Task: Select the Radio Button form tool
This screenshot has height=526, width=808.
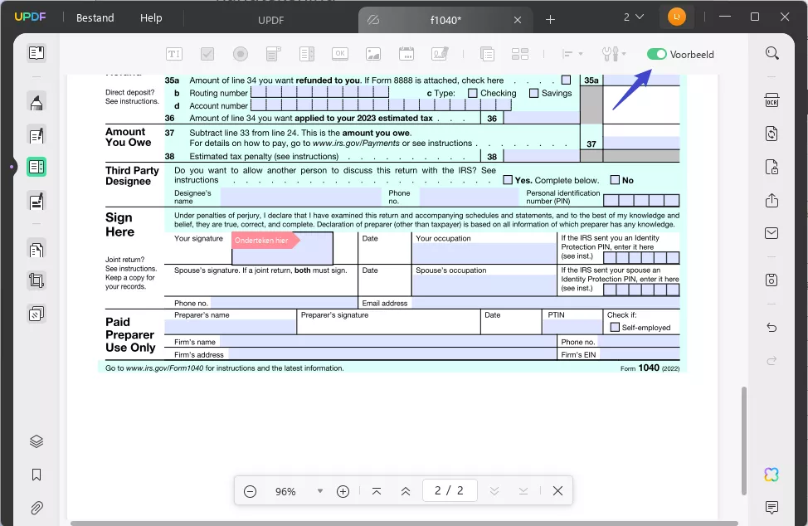Action: point(241,53)
